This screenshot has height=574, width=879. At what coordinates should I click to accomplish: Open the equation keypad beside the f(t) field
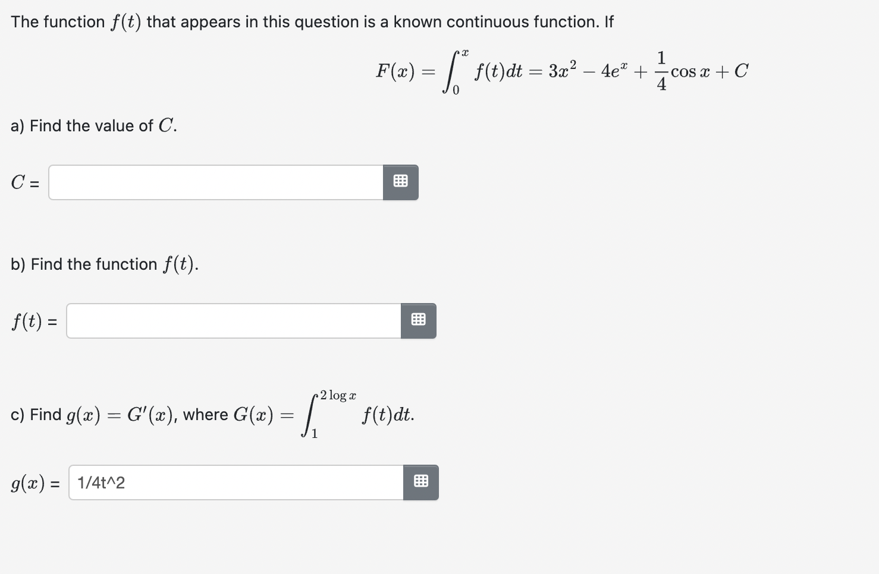pyautogui.click(x=419, y=320)
